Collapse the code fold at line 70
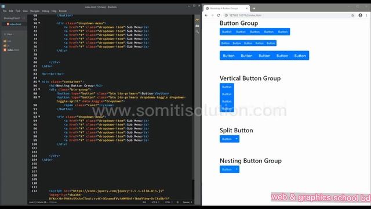Viewport: 371px width, 209px height. tap(39, 23)
